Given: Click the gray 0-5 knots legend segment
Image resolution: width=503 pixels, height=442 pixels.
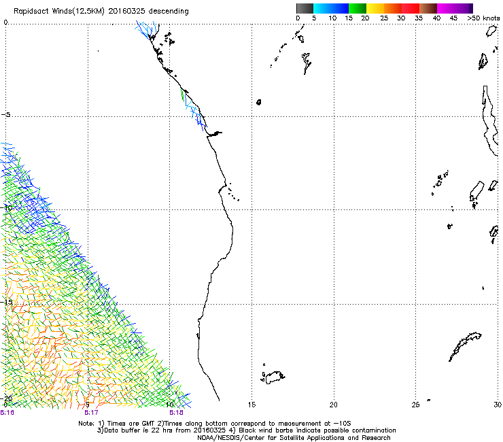Looking at the screenshot, I should pyautogui.click(x=305, y=8).
